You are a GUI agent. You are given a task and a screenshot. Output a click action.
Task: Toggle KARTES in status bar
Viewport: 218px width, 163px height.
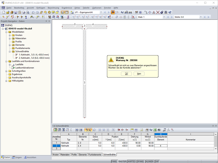pyautogui.click(x=132, y=162)
